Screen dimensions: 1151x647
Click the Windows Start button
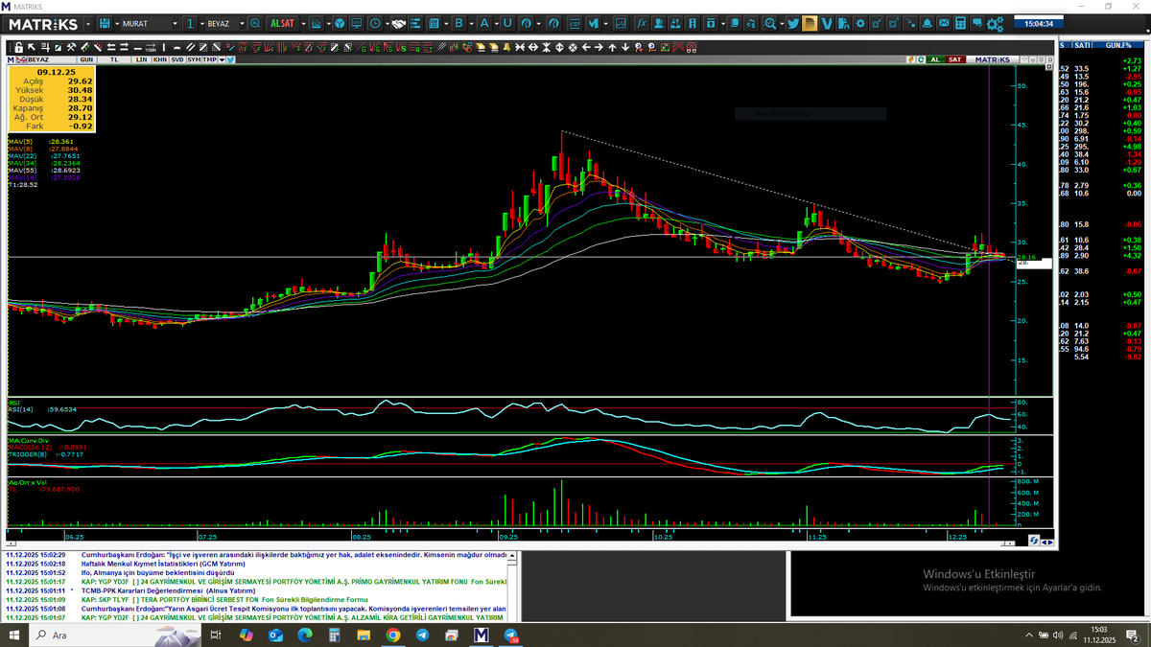coord(15,635)
